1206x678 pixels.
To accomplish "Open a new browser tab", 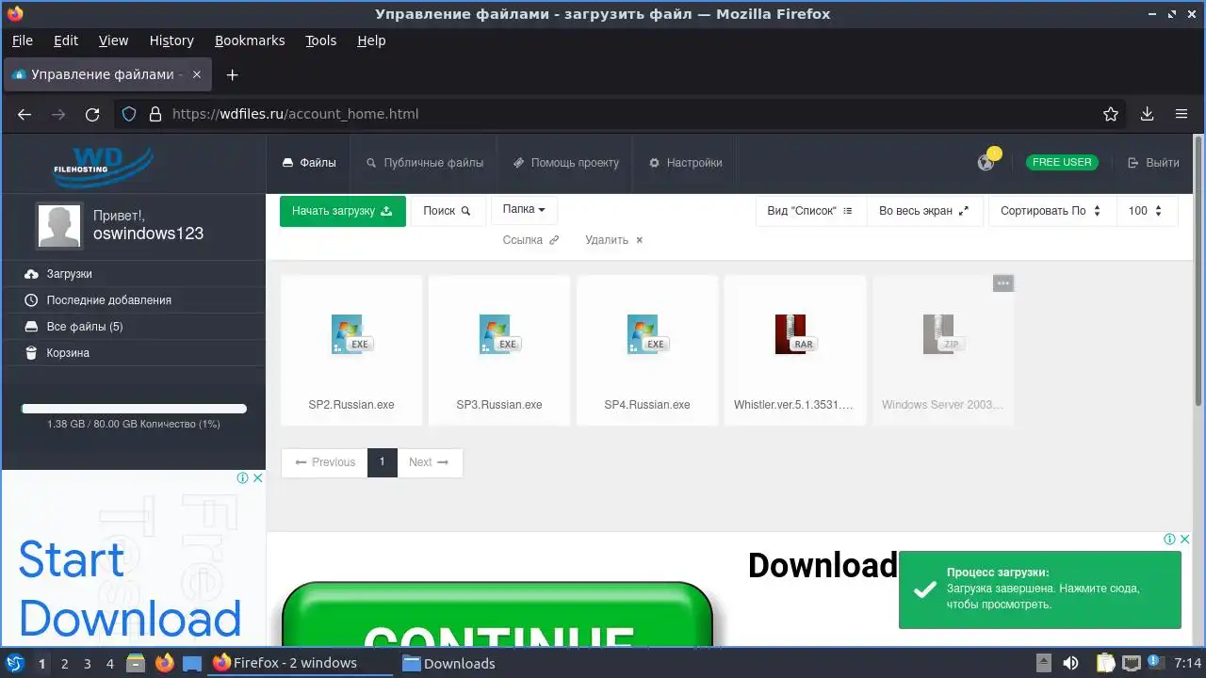I will tap(233, 74).
